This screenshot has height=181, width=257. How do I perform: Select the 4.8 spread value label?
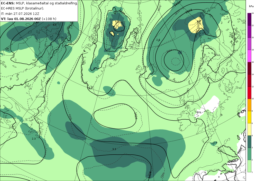[x=199, y=21]
